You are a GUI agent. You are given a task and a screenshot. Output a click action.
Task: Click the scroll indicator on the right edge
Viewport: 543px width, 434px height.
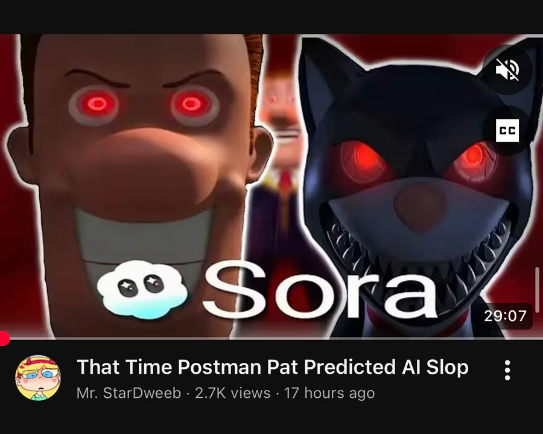tap(537, 290)
